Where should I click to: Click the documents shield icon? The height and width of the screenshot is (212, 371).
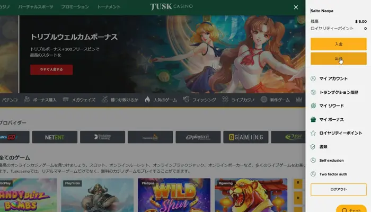coord(313,147)
